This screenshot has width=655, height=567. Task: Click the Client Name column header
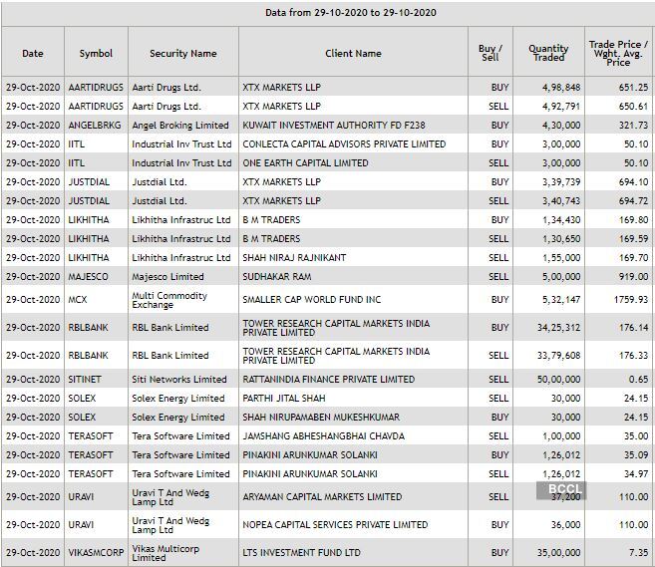coord(353,53)
